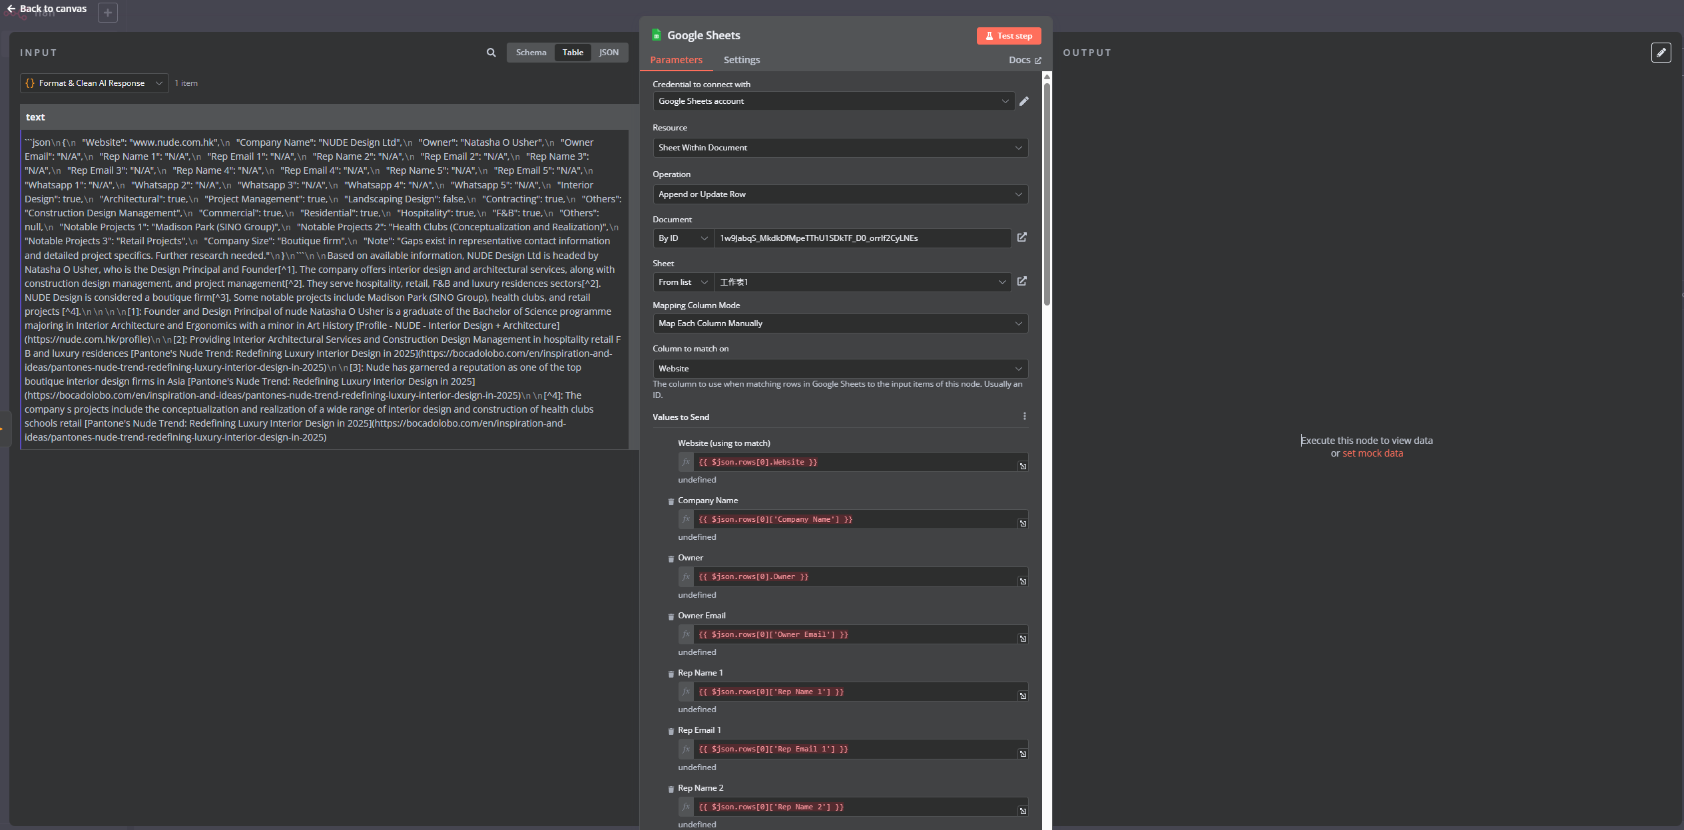Click the Google Sheets node icon
The height and width of the screenshot is (830, 1684).
657,35
